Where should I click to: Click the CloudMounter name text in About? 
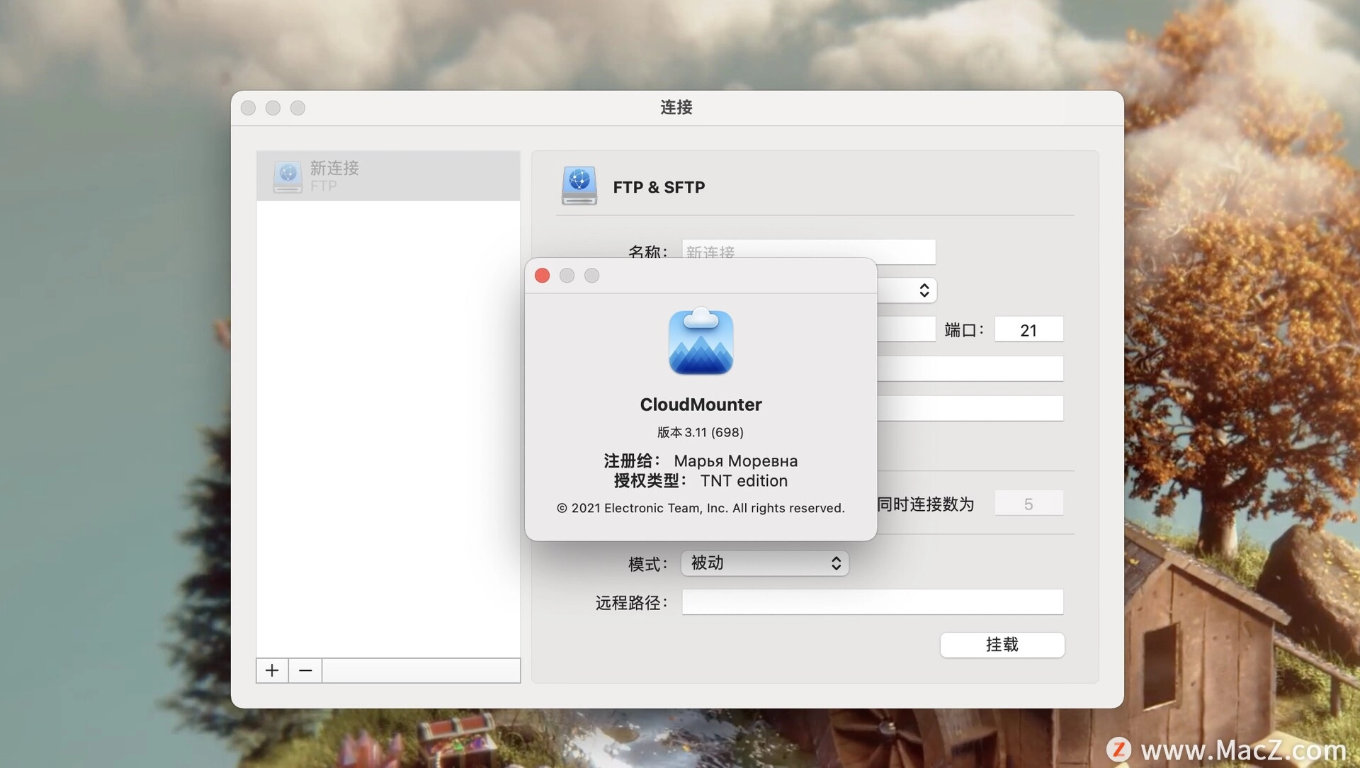pos(701,405)
